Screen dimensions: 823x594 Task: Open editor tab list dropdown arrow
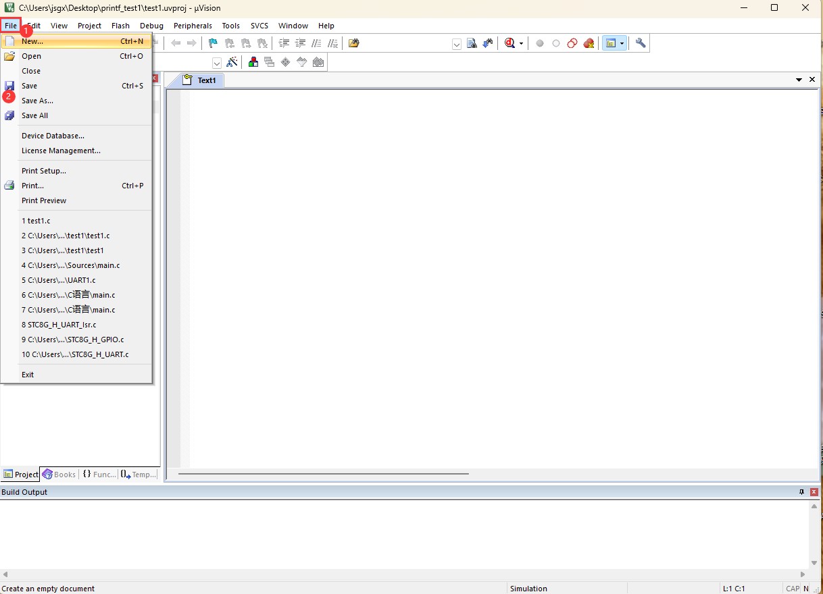tap(799, 80)
